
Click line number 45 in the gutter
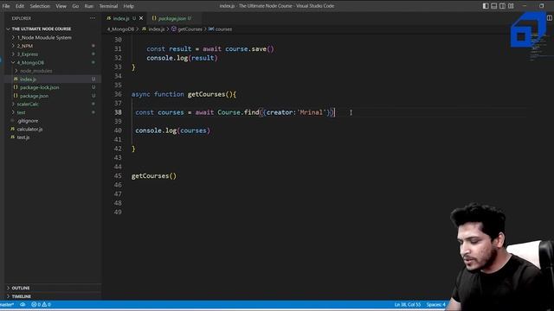118,176
